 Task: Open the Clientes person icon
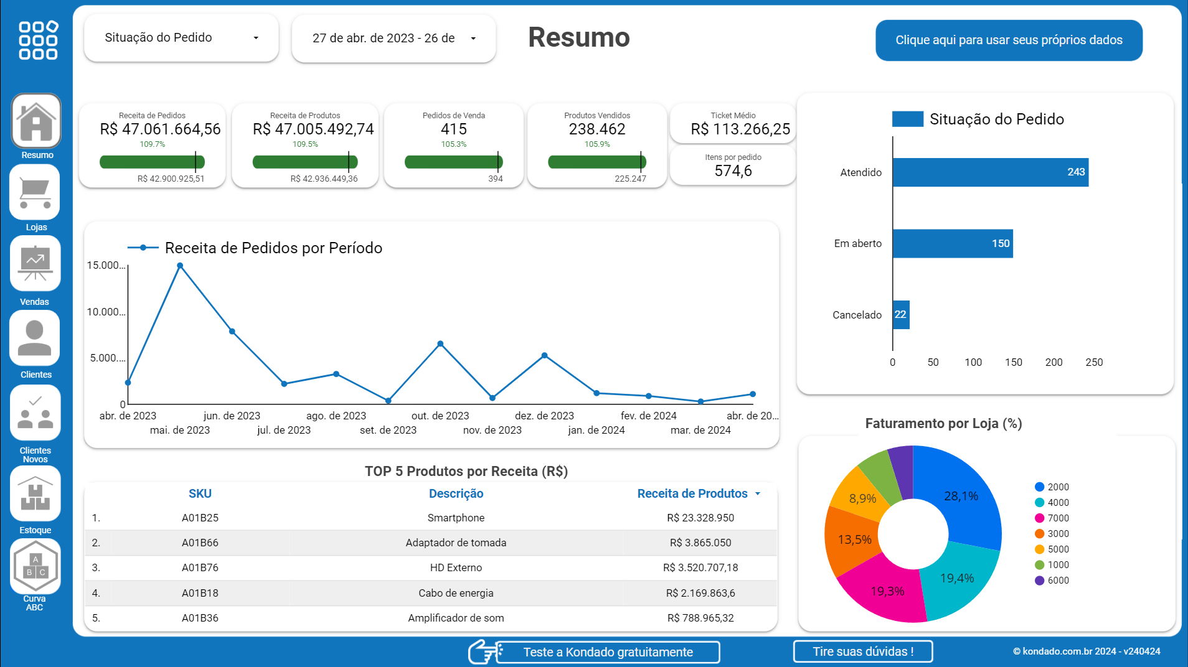tap(35, 338)
